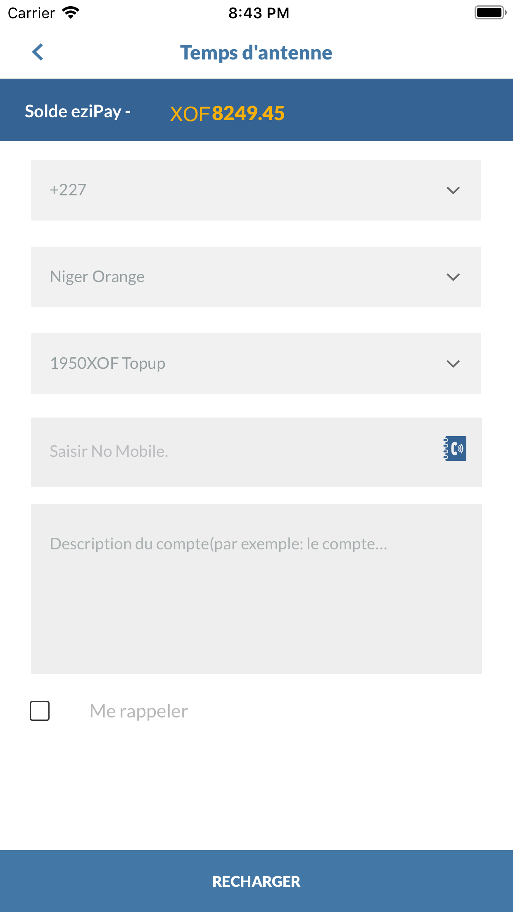Select the Temps d'antenne title
The image size is (513, 912).
(x=256, y=52)
